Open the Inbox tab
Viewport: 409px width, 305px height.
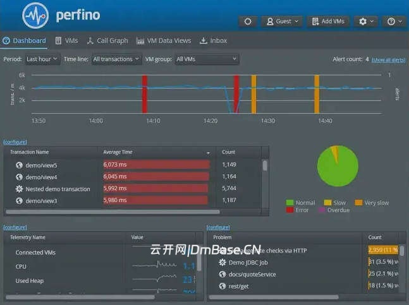(213, 40)
